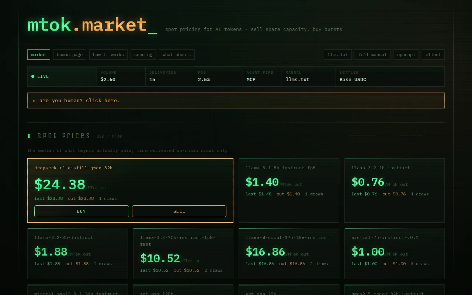Click the DELIVERIES 15 stat
Viewport: 472px width, 295px height.
point(170,76)
